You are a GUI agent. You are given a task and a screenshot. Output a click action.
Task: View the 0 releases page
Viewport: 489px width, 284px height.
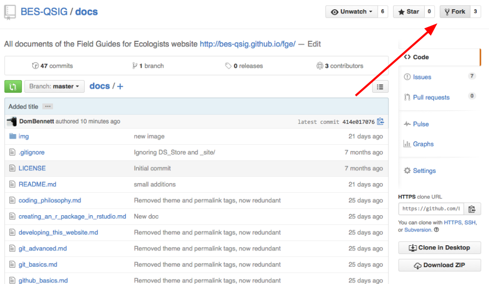(x=244, y=66)
